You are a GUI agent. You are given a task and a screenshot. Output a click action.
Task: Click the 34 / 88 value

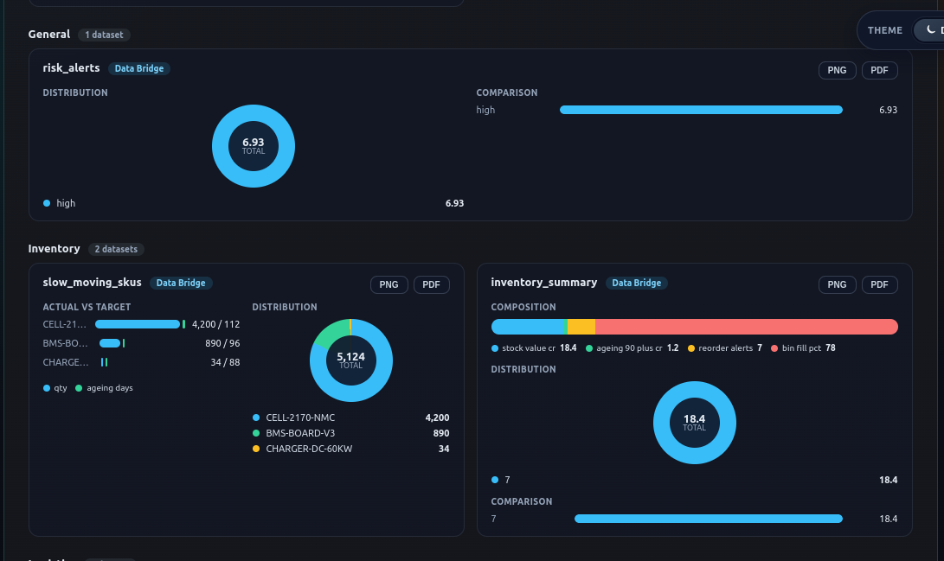click(225, 362)
